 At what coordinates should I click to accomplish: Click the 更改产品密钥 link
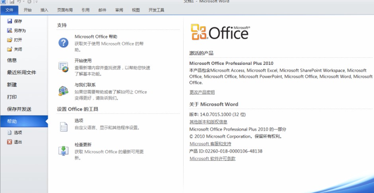202,92
